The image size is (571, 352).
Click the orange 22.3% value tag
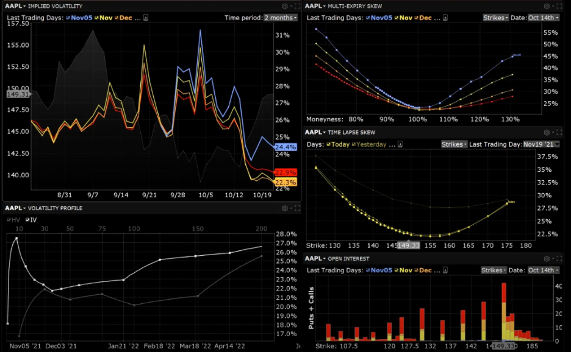[285, 182]
